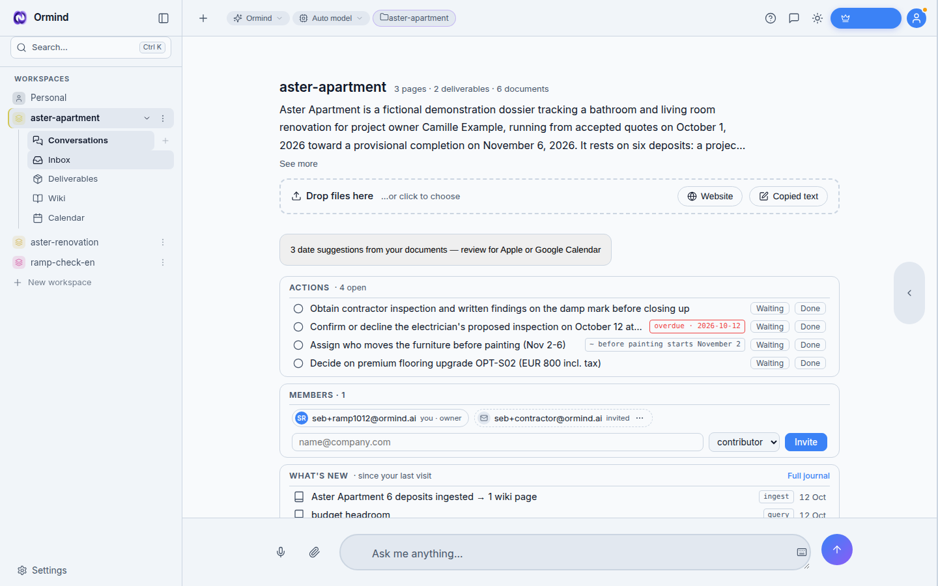938x586 pixels.
Task: Collapse the sidebar panel icon
Action: pyautogui.click(x=163, y=18)
